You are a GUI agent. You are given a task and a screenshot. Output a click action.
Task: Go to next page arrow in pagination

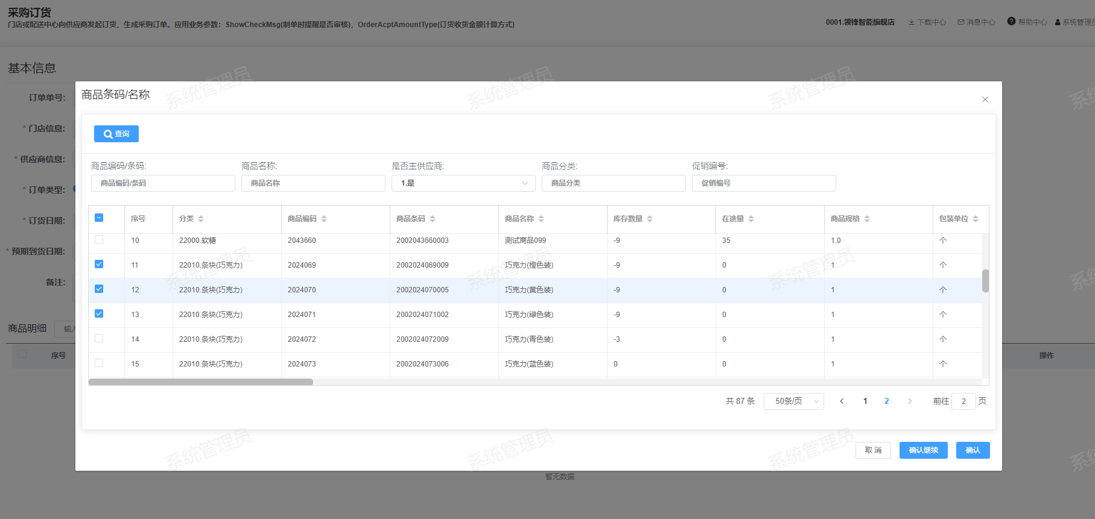point(910,401)
